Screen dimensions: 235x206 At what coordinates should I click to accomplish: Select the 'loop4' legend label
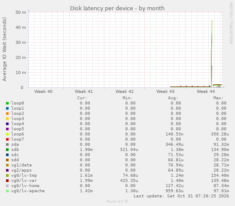[18, 123]
